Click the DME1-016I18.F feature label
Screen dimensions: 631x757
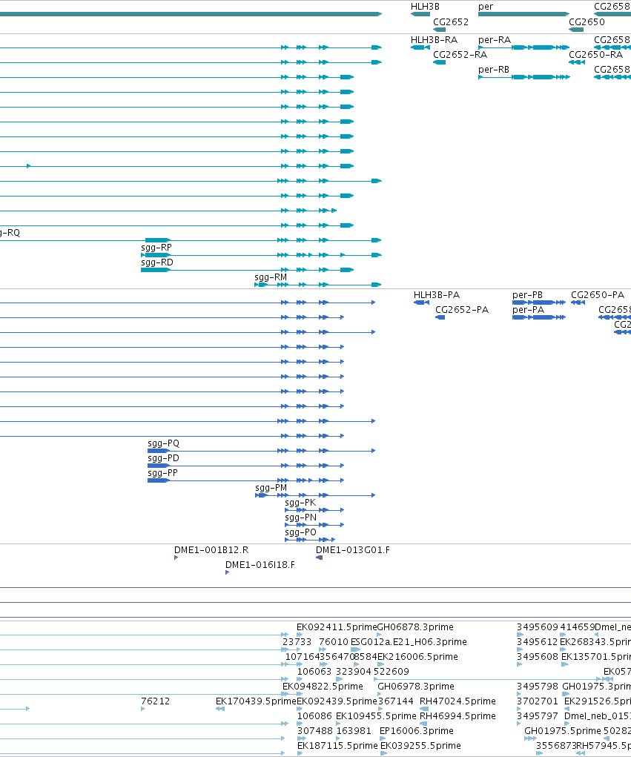pos(260,565)
